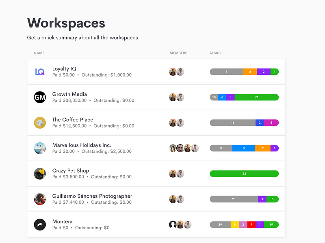Click the black silhouette avatar in Montera row
The height and width of the screenshot is (243, 325).
point(172,225)
